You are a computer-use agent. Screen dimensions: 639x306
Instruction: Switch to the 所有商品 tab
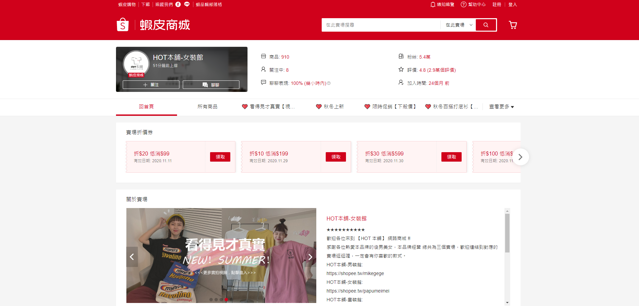click(207, 107)
